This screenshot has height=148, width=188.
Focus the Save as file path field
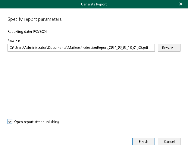click(81, 48)
